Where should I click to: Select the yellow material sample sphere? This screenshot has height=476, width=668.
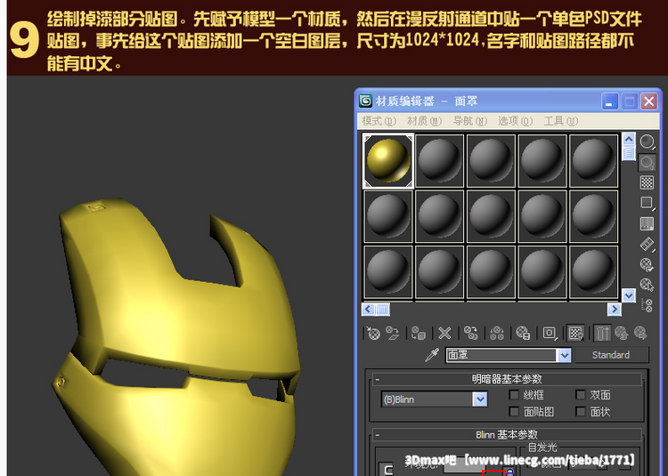pos(388,161)
